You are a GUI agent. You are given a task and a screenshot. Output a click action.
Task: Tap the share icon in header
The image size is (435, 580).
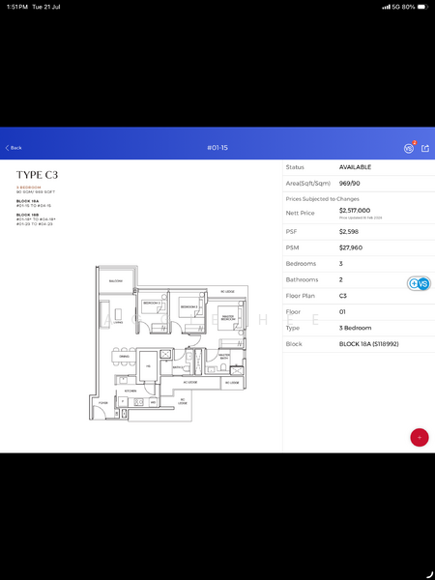[425, 148]
